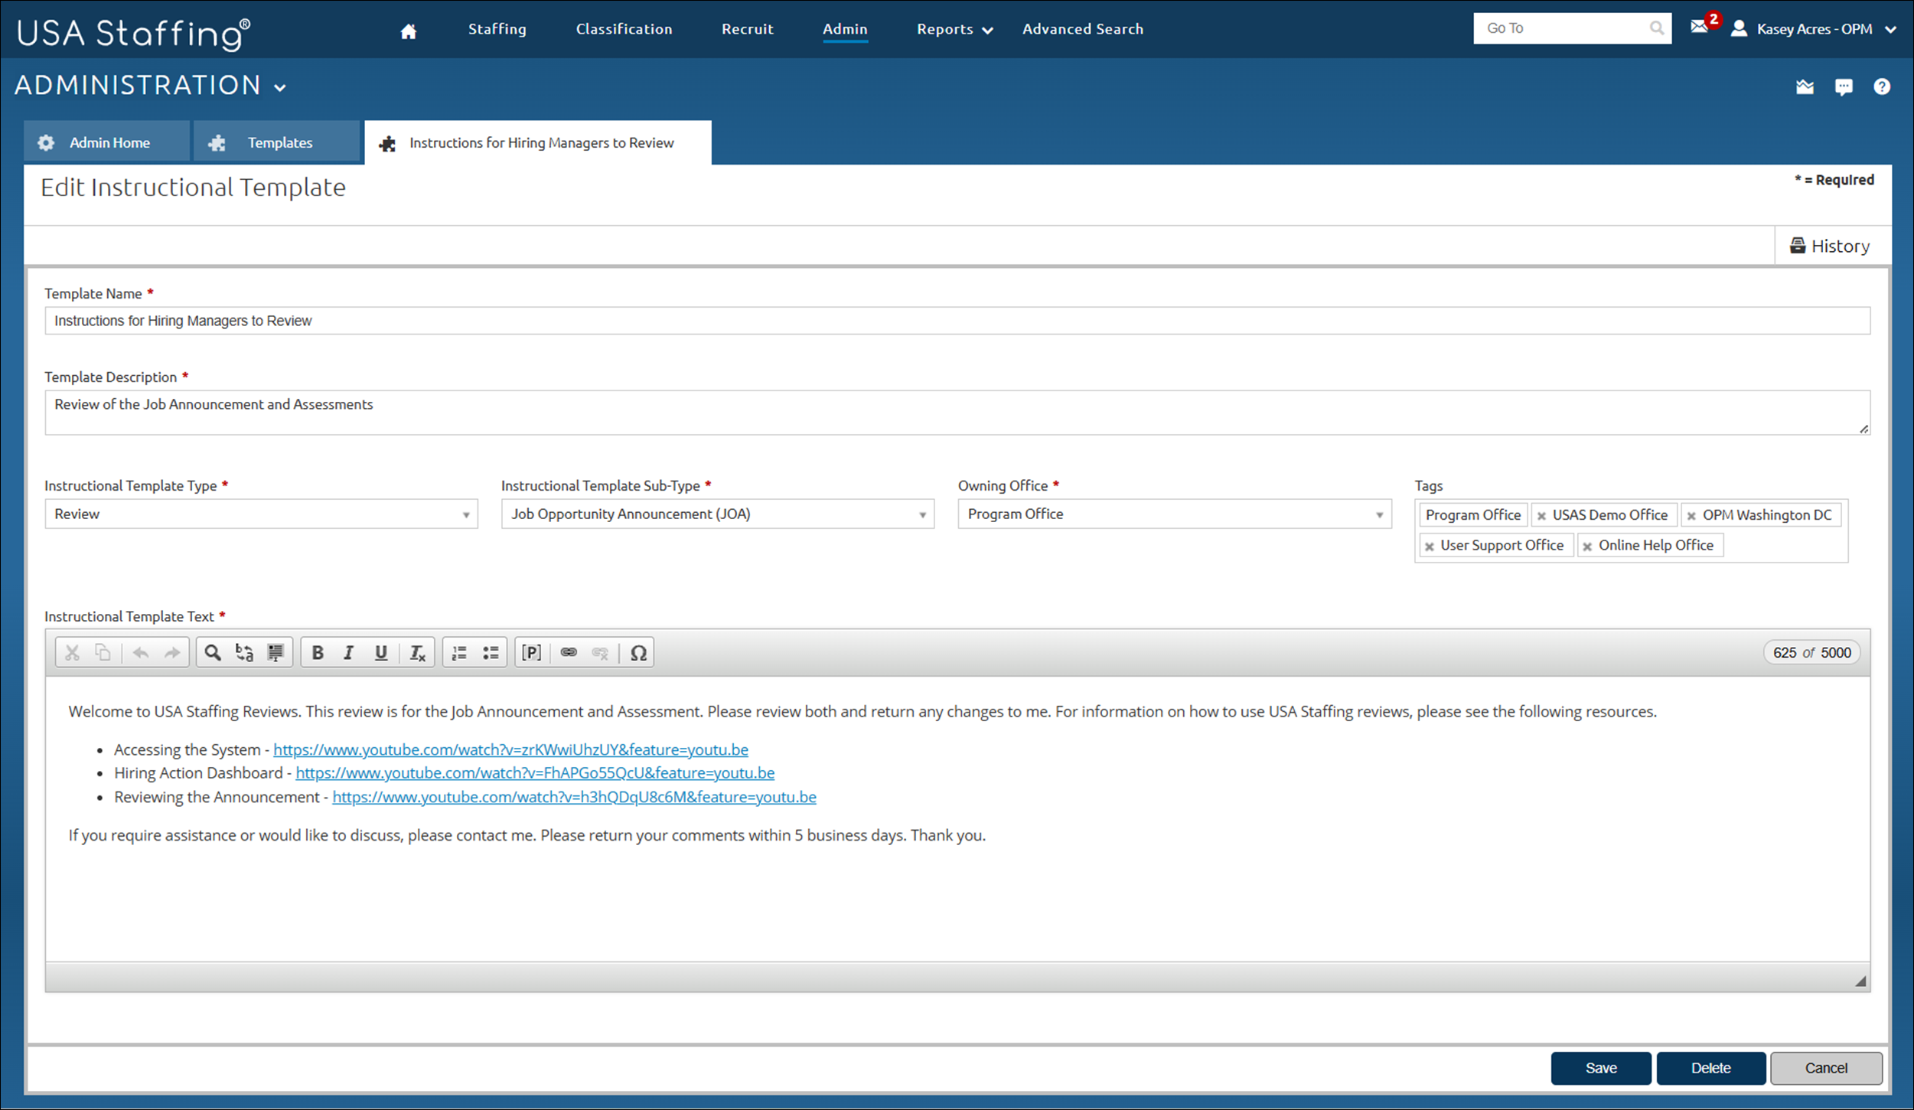
Task: Insert a special character with the Omega tool
Action: coord(639,651)
